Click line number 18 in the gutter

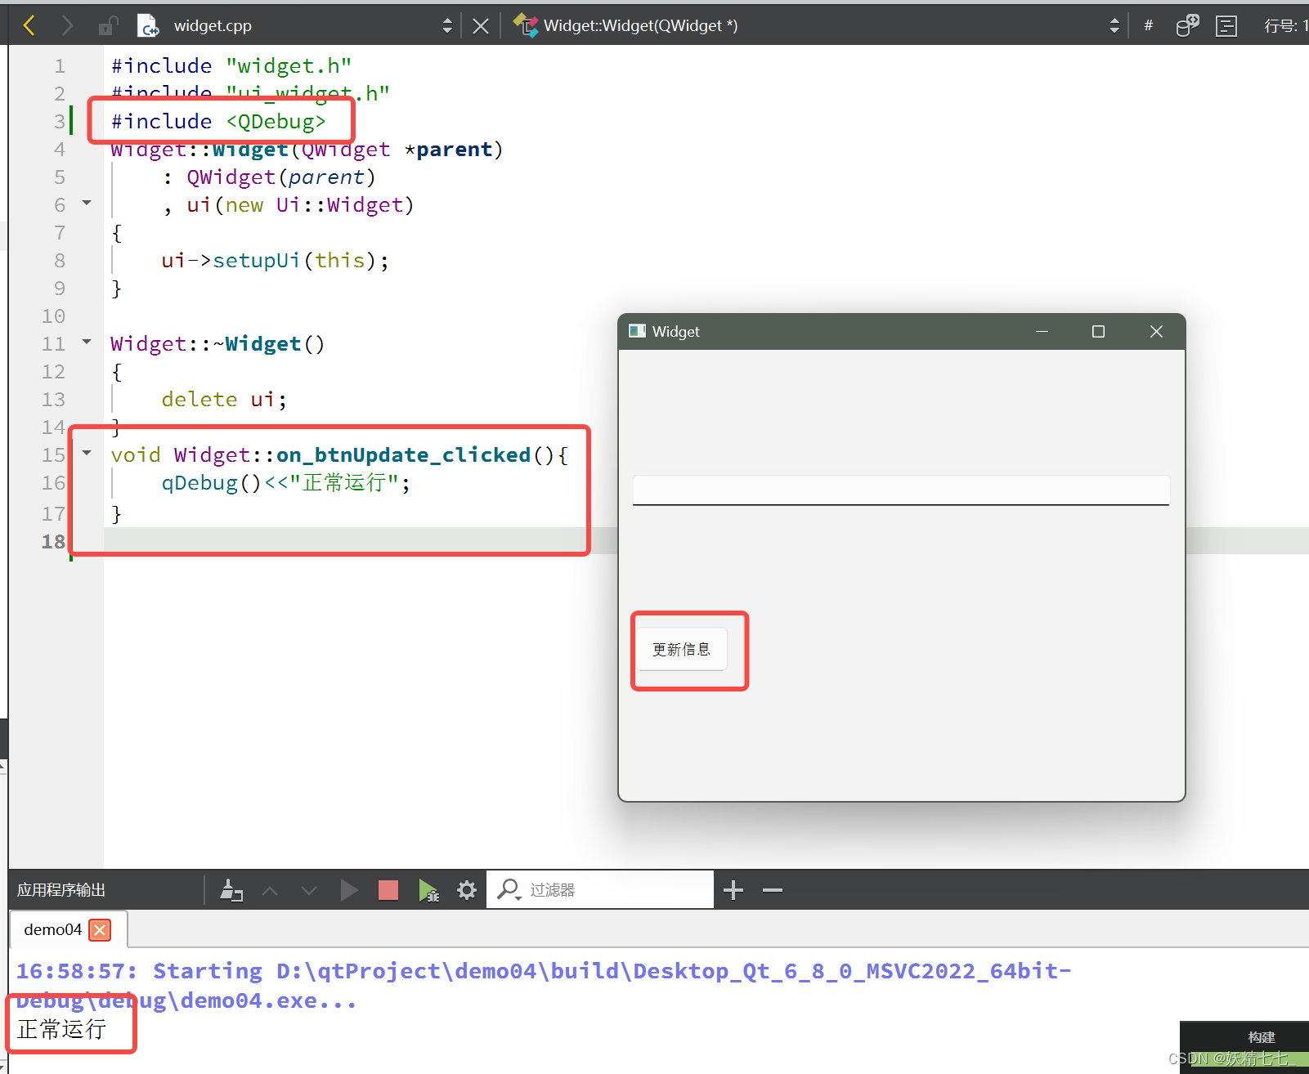(x=53, y=541)
